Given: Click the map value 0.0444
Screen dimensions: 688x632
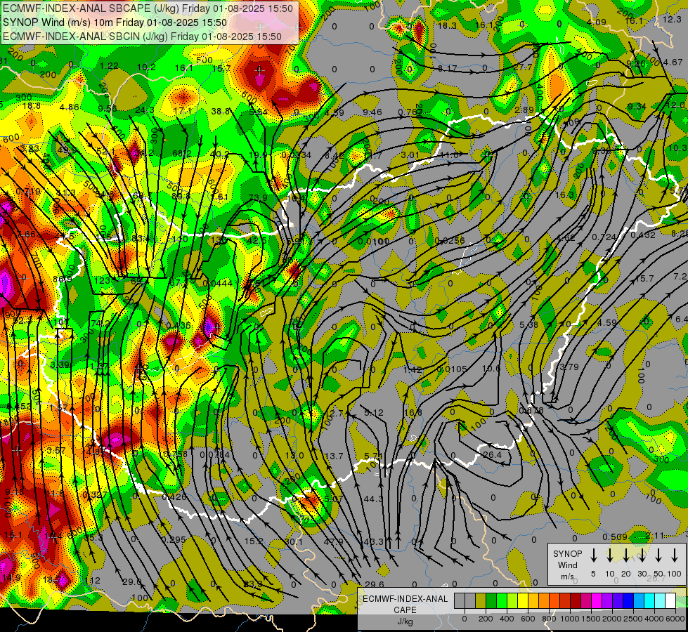Looking at the screenshot, I should click(x=218, y=283).
